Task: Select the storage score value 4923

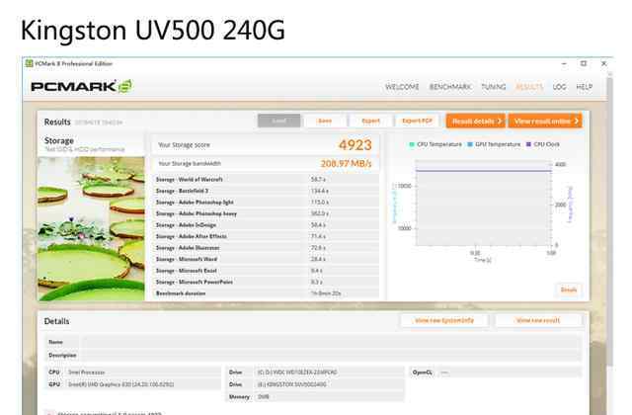Action: (x=355, y=145)
